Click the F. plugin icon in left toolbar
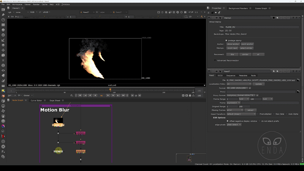304x171 pixels. (3, 152)
